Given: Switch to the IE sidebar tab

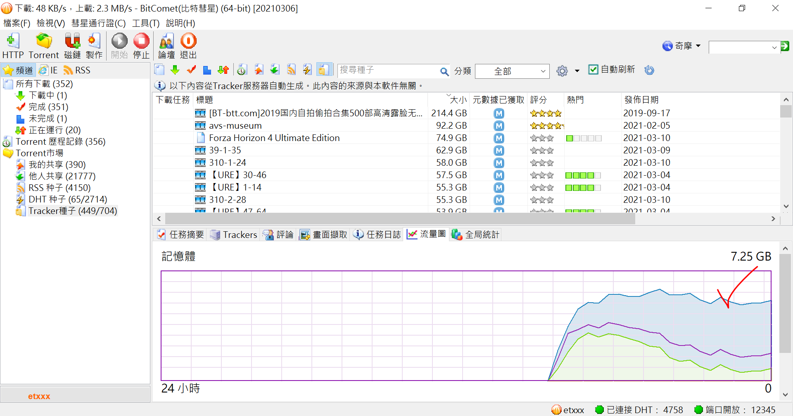Looking at the screenshot, I should click(x=48, y=70).
